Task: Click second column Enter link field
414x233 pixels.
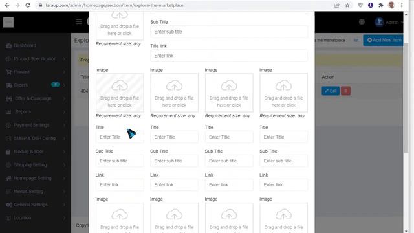Action: tap(174, 185)
